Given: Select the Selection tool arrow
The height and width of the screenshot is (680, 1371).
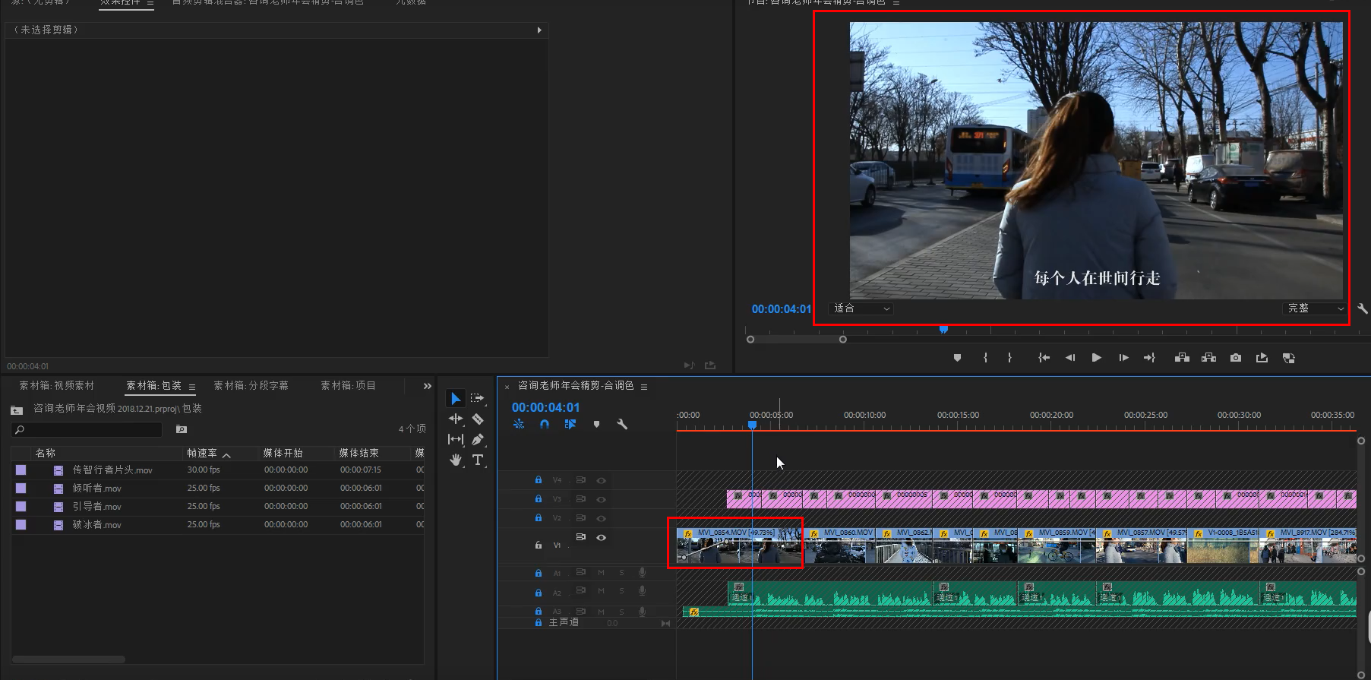Looking at the screenshot, I should [x=455, y=398].
